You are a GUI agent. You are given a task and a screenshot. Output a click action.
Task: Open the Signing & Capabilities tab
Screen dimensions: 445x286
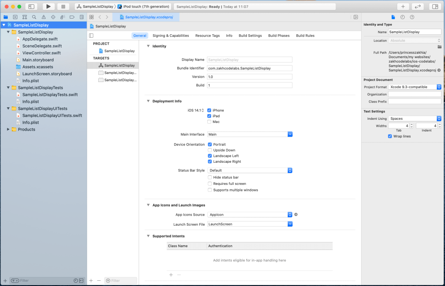(170, 36)
